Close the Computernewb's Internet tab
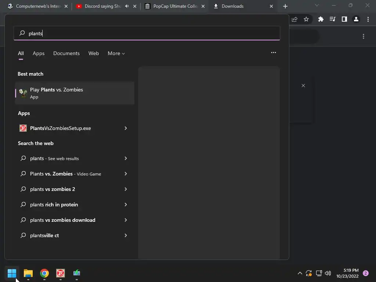The height and width of the screenshot is (282, 376). coord(66,6)
